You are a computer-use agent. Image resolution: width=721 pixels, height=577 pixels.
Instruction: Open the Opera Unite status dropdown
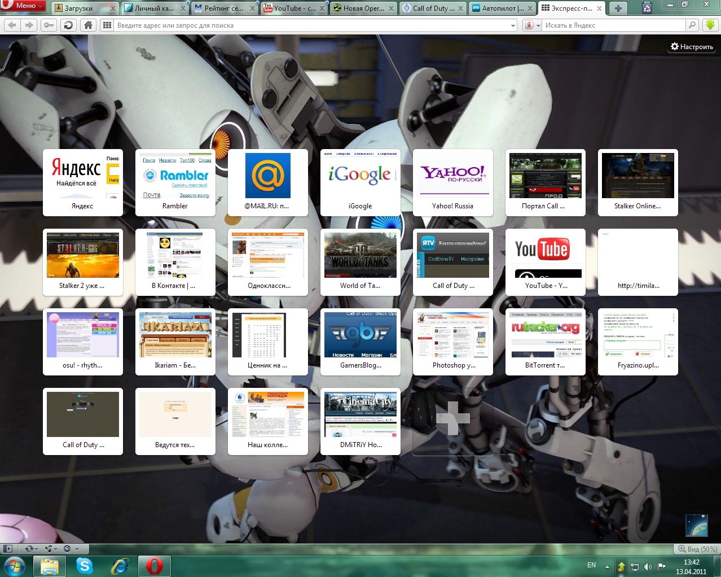click(x=51, y=548)
